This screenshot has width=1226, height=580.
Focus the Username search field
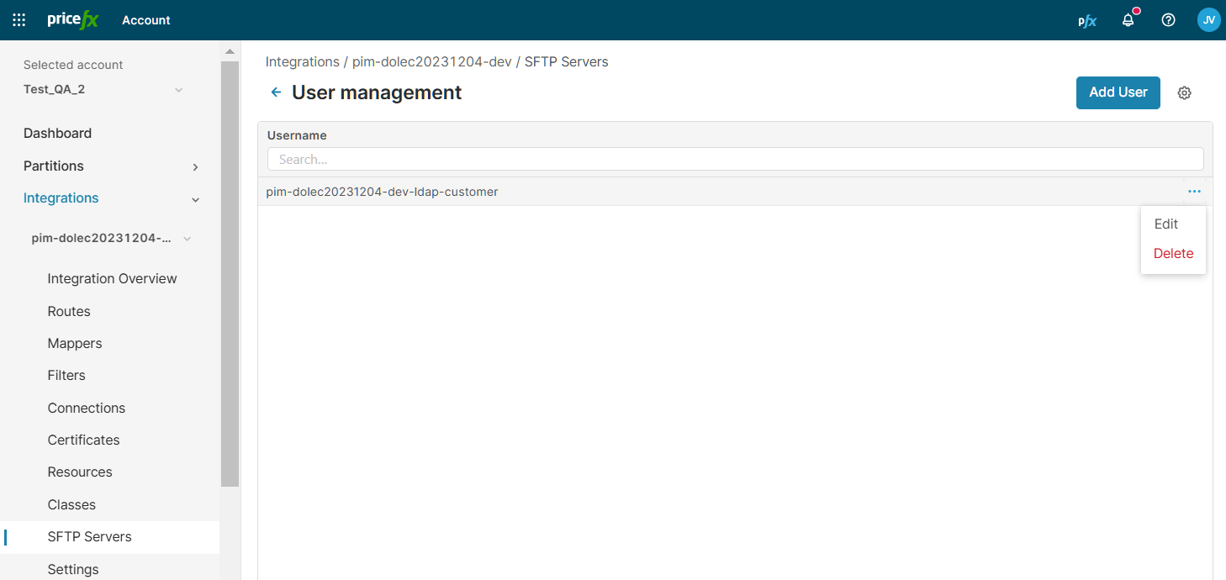735,160
